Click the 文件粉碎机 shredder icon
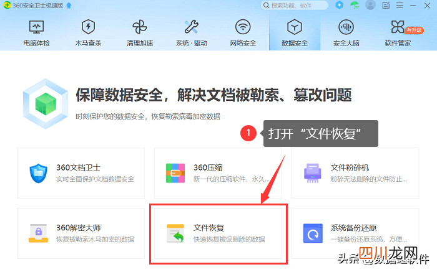The width and height of the screenshot is (437, 272). pyautogui.click(x=312, y=173)
